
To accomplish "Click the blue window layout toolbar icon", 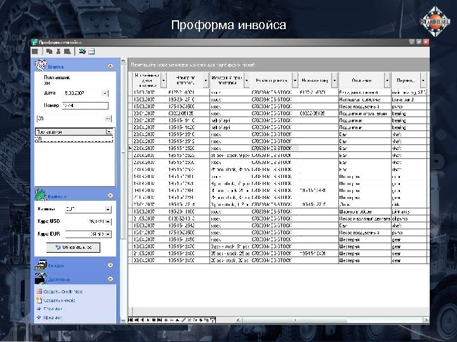I will click(91, 51).
